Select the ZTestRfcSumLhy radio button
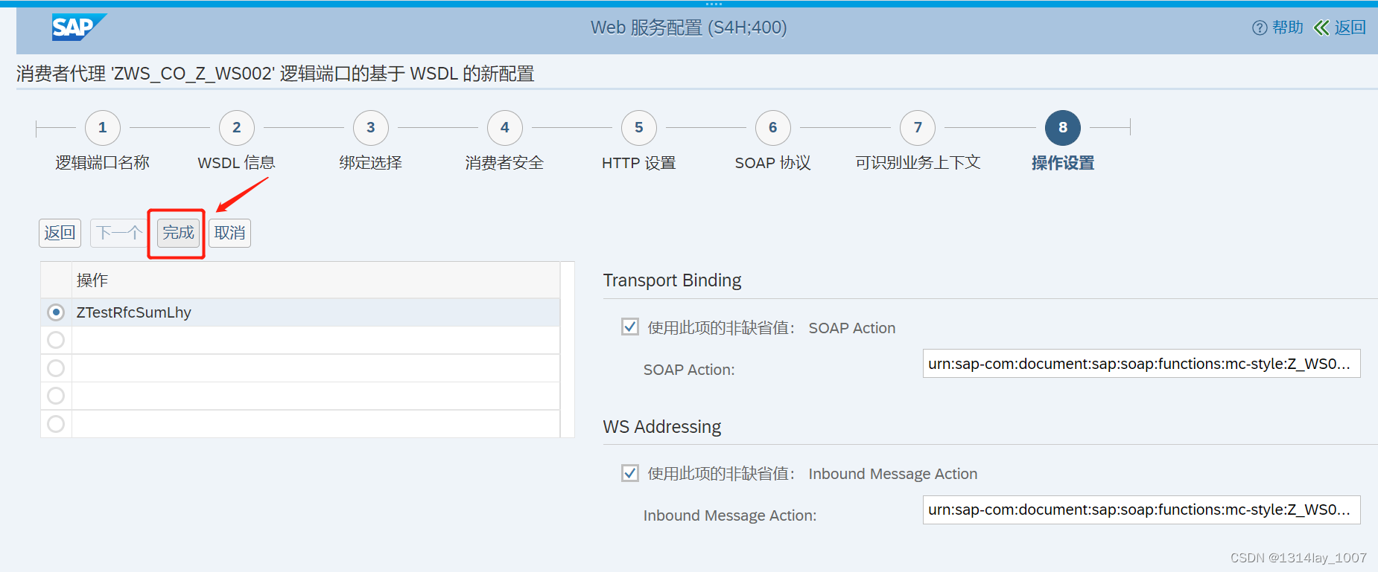This screenshot has width=1378, height=572. (56, 312)
